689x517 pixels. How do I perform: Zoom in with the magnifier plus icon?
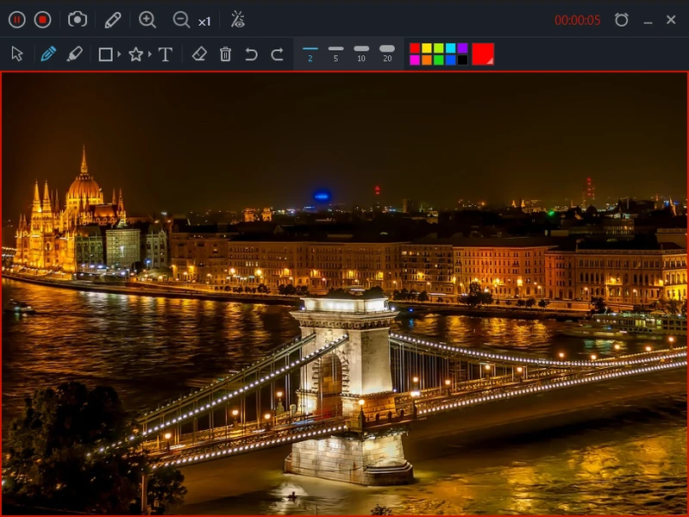pyautogui.click(x=147, y=20)
